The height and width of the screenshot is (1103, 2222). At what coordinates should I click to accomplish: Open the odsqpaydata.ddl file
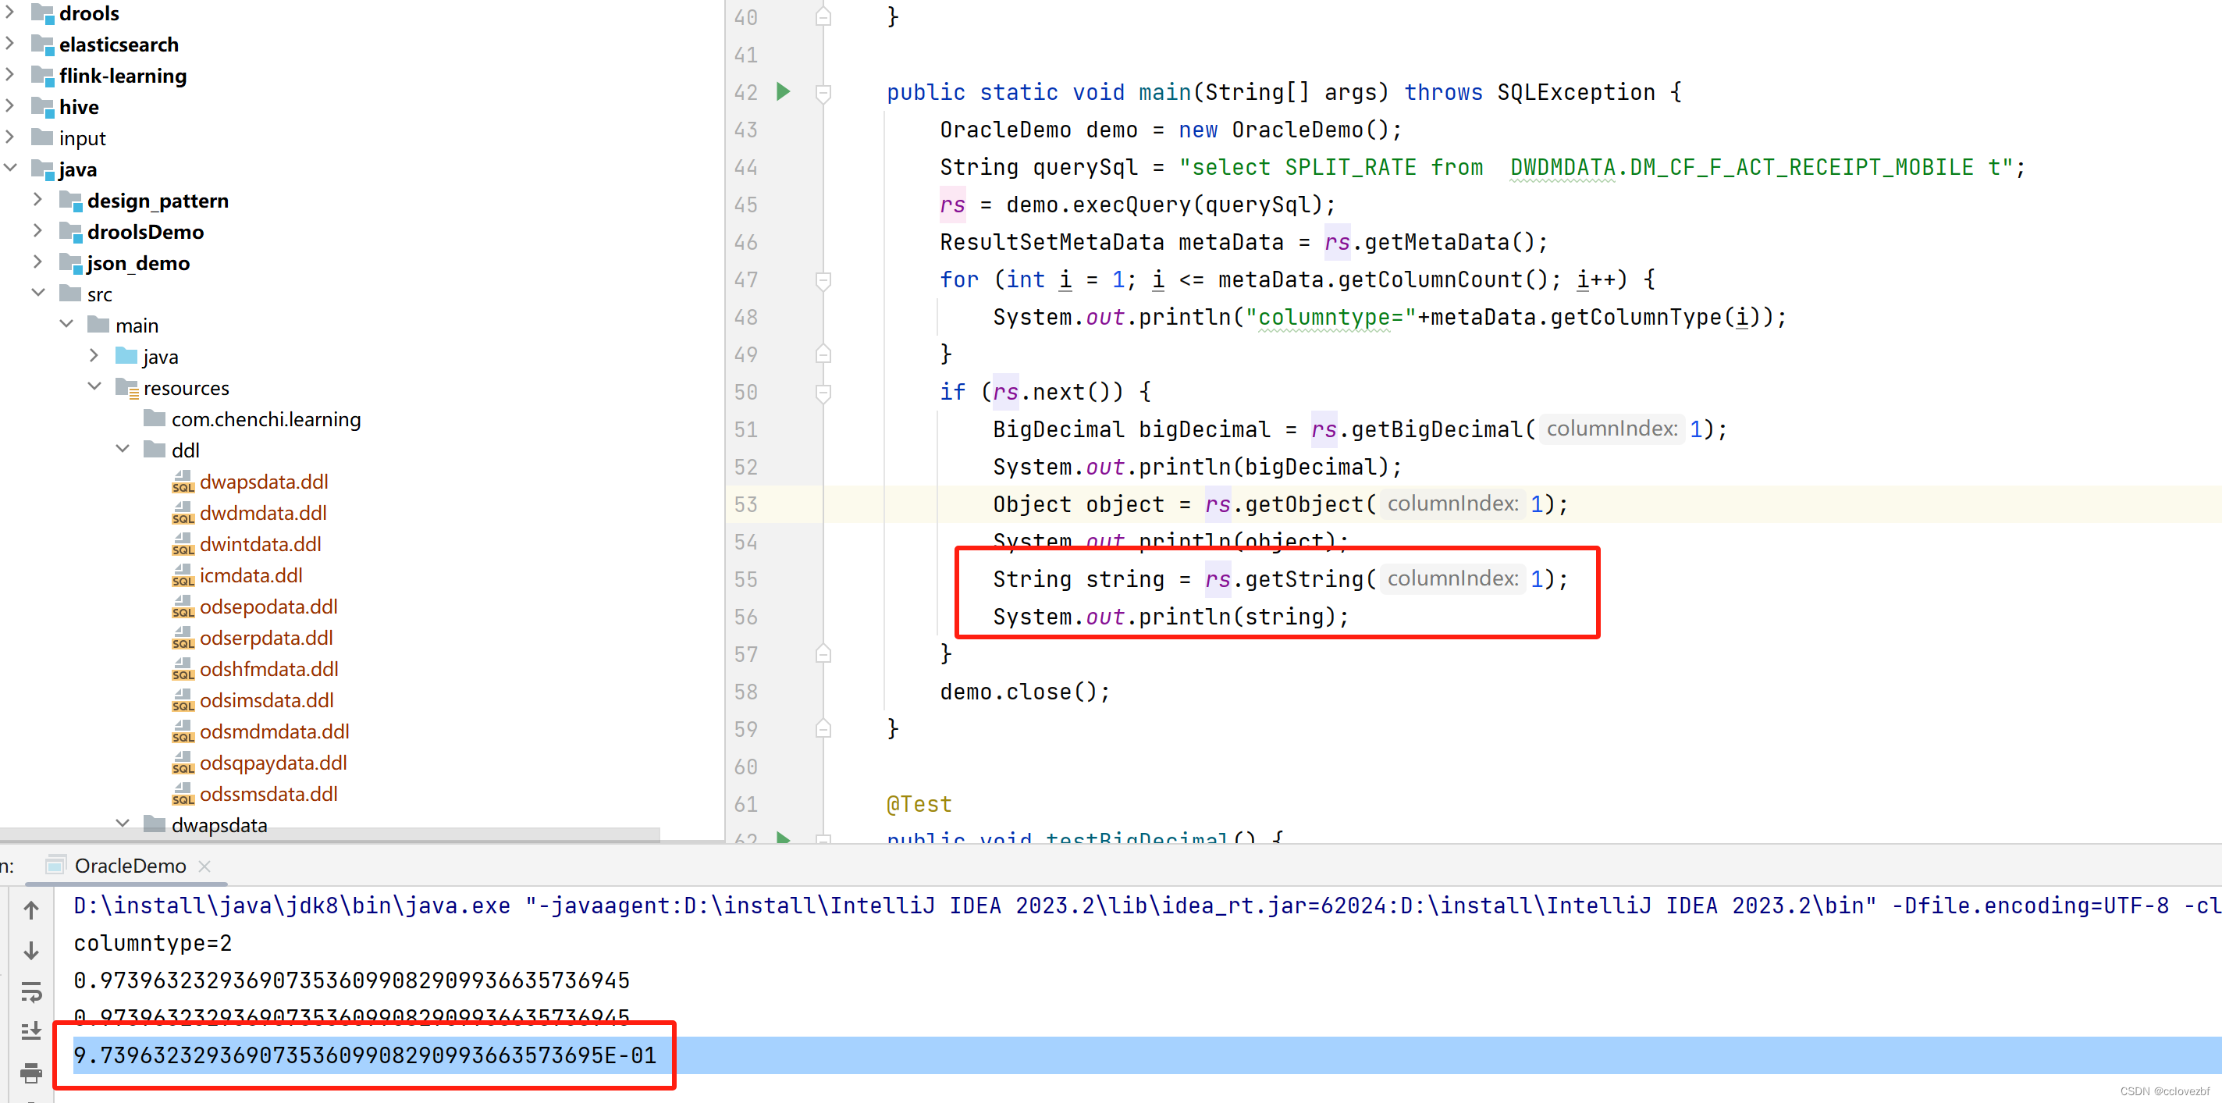[272, 762]
